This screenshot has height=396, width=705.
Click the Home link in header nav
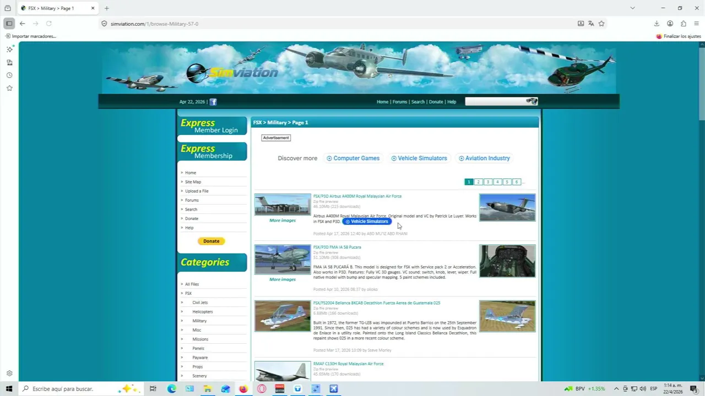(382, 102)
